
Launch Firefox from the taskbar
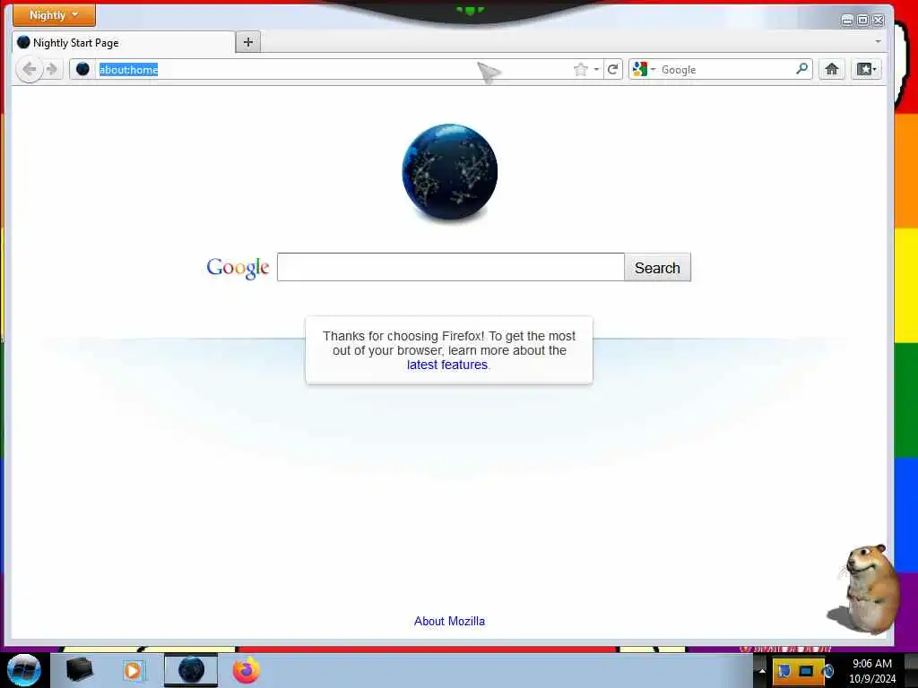[x=247, y=670]
